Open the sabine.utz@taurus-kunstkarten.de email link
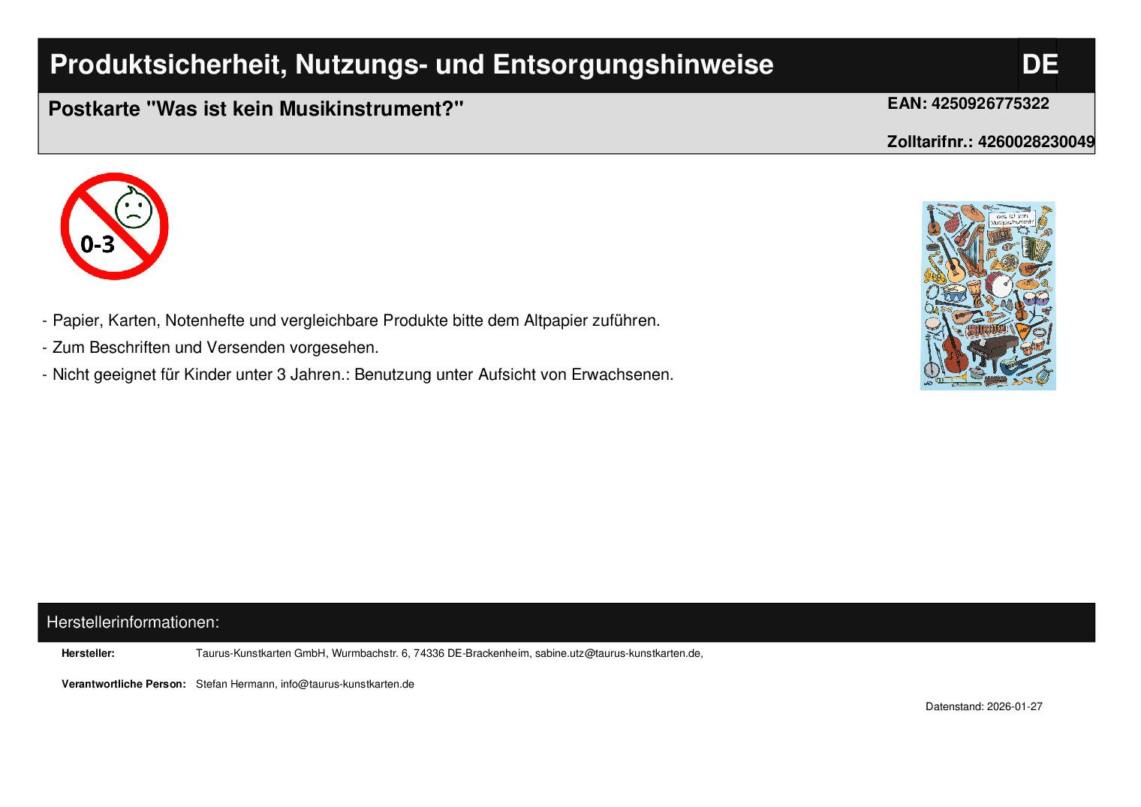The height and width of the screenshot is (807, 1141). pyautogui.click(x=618, y=654)
